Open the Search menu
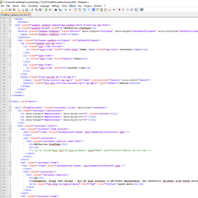Image resolution: width=198 pixels, height=198 pixels. pyautogui.click(x=16, y=6)
